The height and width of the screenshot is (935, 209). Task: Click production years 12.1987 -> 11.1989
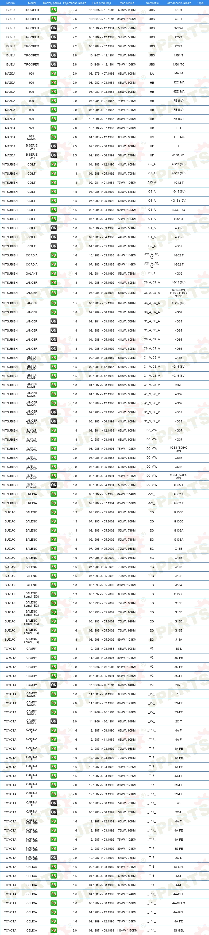(x=102, y=739)
